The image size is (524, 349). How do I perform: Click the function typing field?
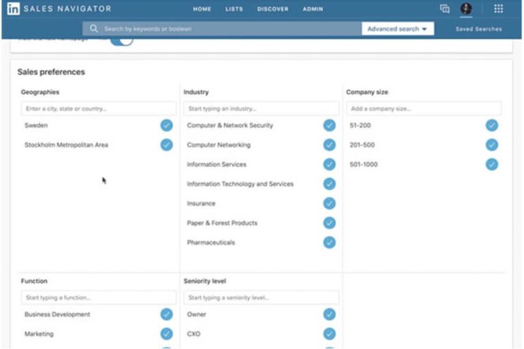[98, 298]
